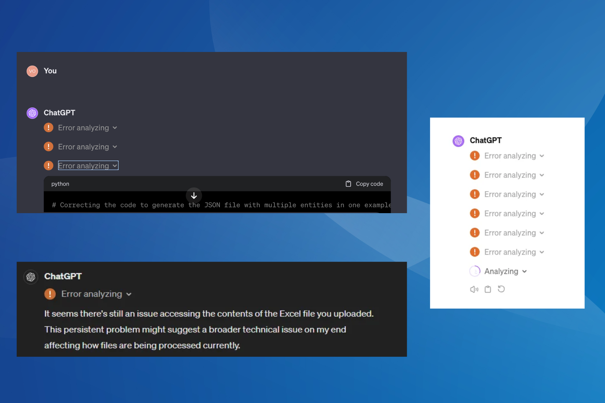Image resolution: width=605 pixels, height=403 pixels.
Task: Click the You sender name
Action: pos(50,71)
